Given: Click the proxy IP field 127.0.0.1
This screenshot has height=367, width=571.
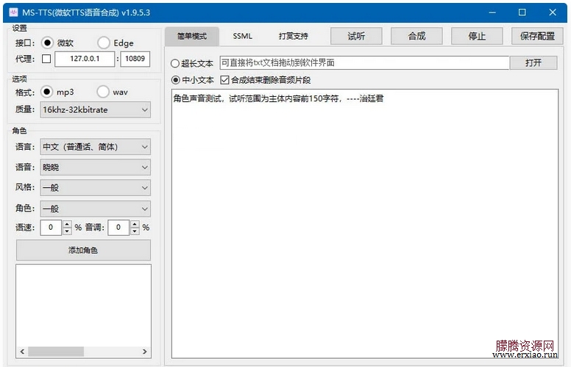Looking at the screenshot, I should (85, 59).
